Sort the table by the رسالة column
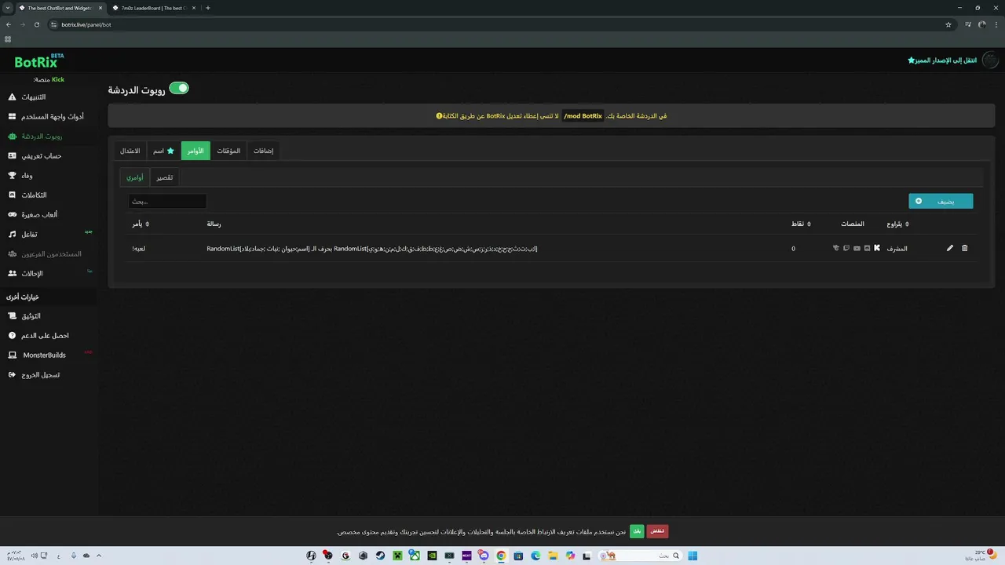This screenshot has width=1005, height=565. click(214, 224)
